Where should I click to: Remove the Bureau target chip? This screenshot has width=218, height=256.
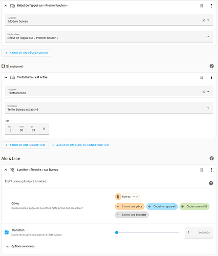(x=137, y=197)
